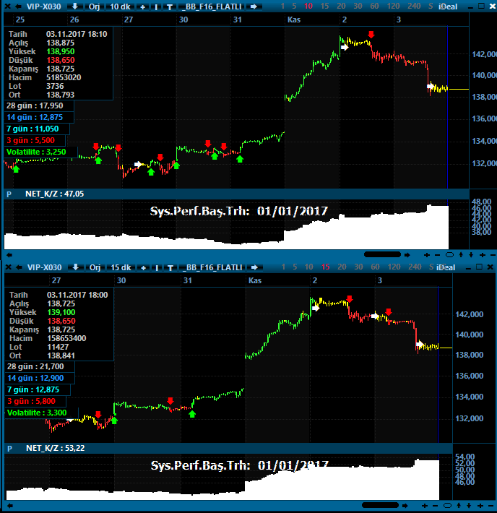Click the left arrow in the 15 dk chart header
This screenshot has width=497, height=513.
click(x=19, y=267)
